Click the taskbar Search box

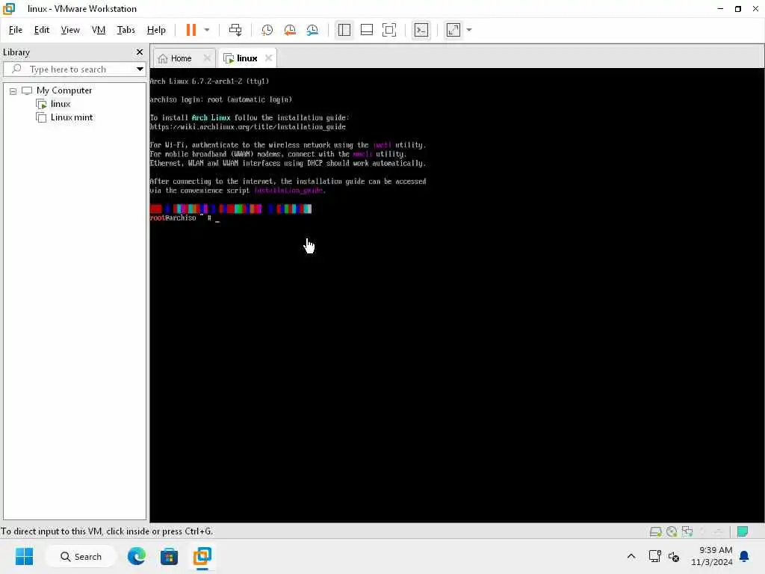point(81,556)
